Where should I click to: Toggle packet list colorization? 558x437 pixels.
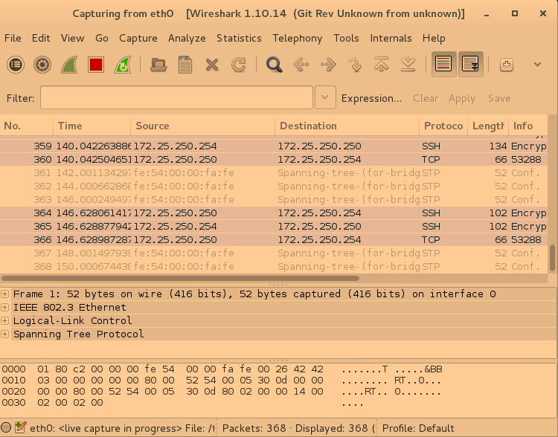[444, 65]
